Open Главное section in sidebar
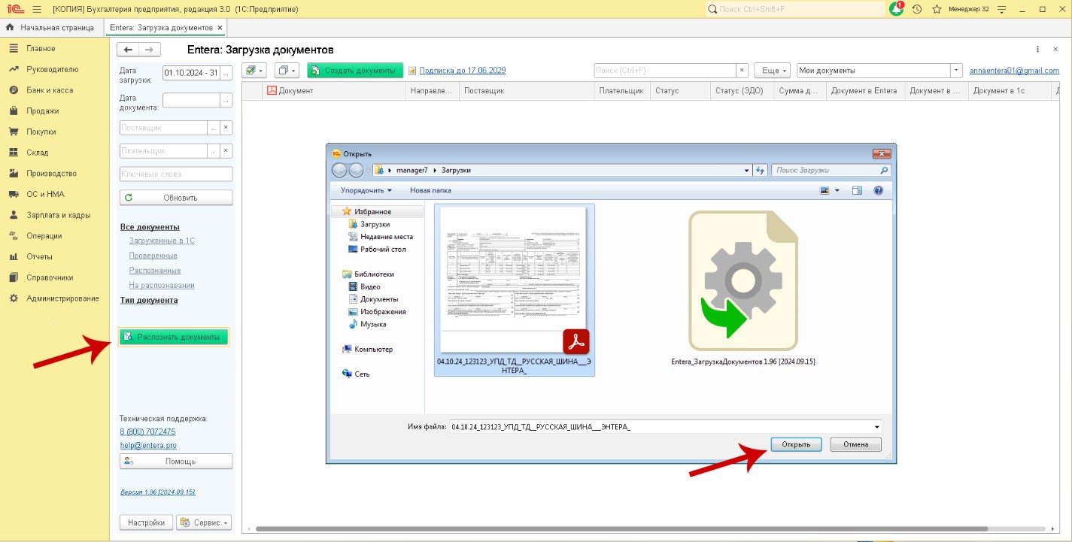Viewport: 1072px width, 542px height. [x=41, y=48]
